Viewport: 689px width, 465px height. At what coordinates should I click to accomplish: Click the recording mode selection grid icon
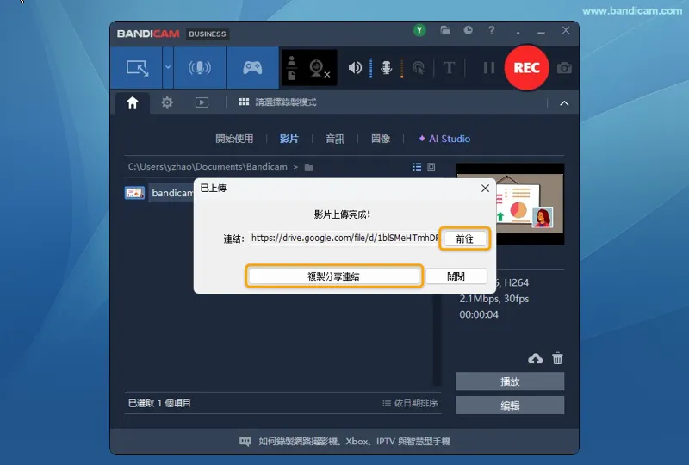(244, 102)
